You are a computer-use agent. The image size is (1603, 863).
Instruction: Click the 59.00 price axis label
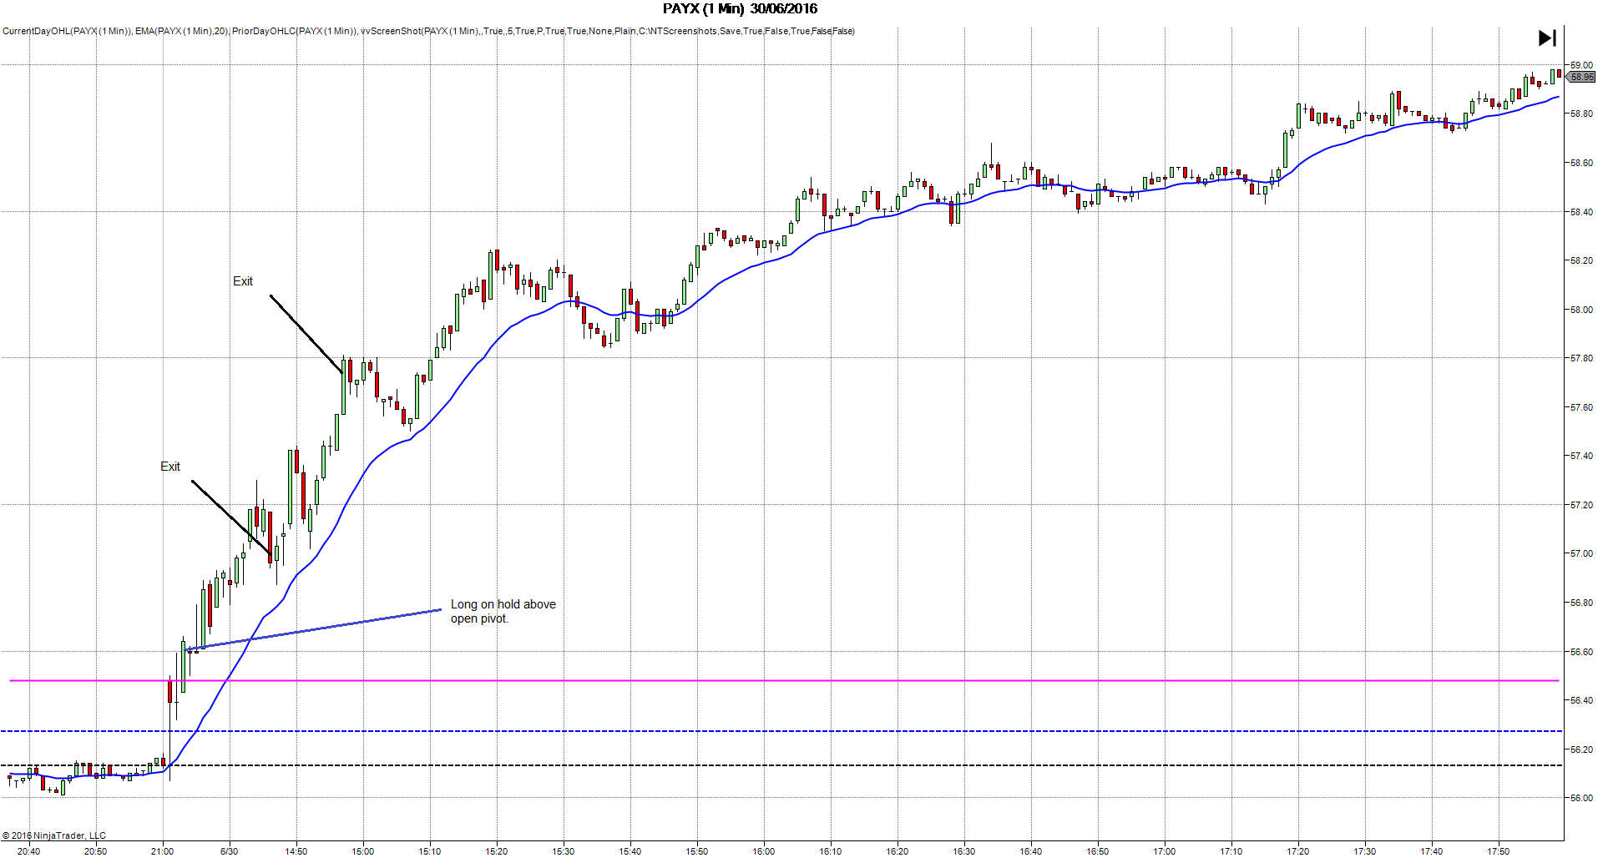[1581, 65]
